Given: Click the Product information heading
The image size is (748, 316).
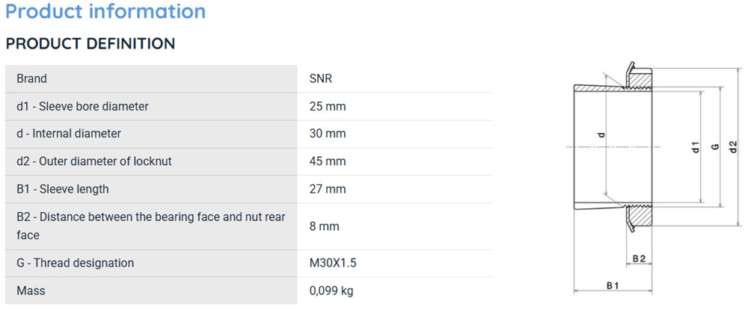Looking at the screenshot, I should coord(105,11).
